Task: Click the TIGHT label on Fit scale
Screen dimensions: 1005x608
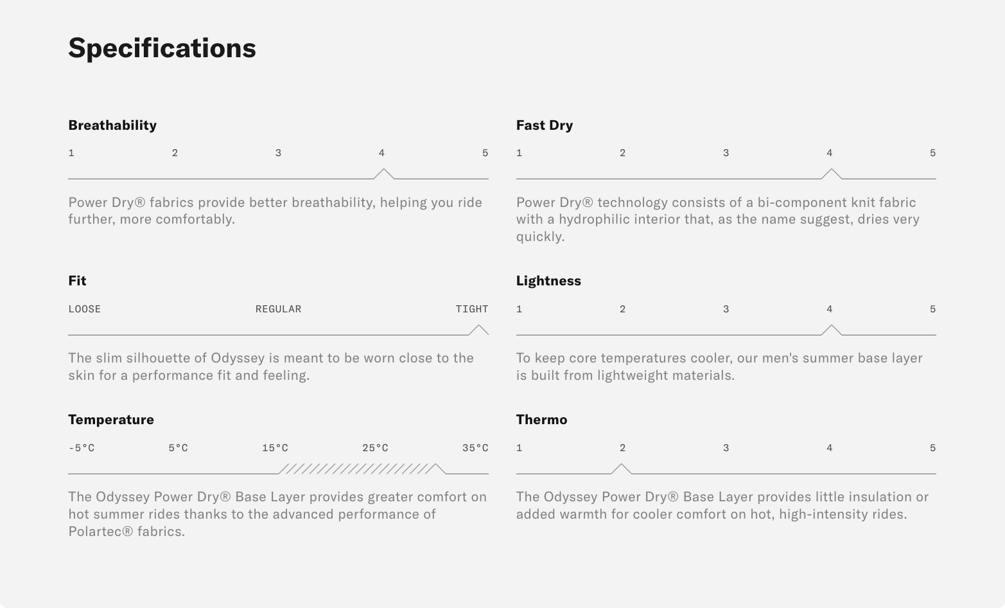Action: [472, 309]
